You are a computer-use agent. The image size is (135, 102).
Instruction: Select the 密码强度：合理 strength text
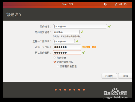coord(89,47)
